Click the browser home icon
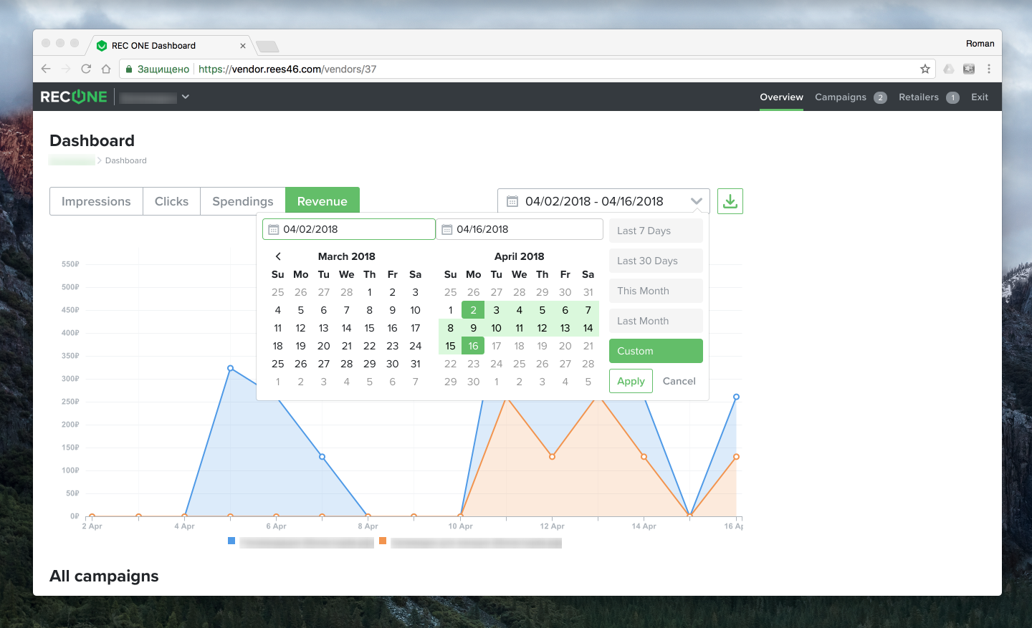The width and height of the screenshot is (1032, 628). 106,69
